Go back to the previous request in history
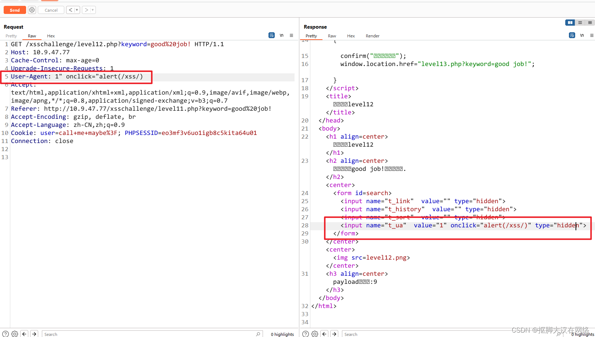 71,10
